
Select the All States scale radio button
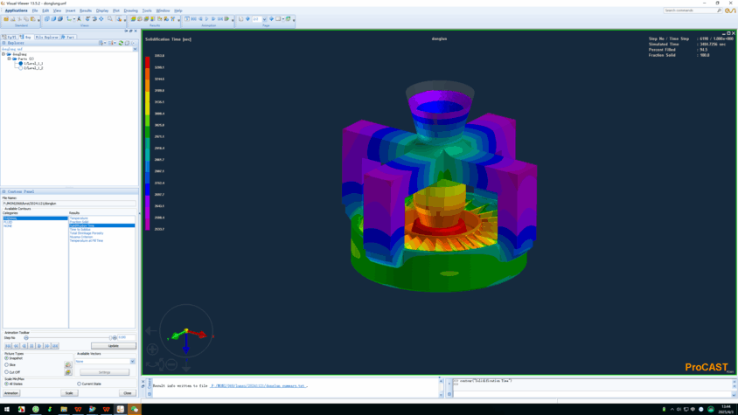[x=7, y=384]
